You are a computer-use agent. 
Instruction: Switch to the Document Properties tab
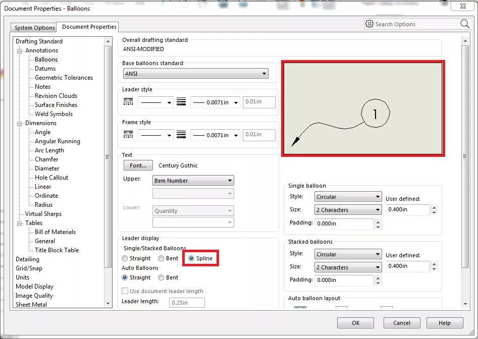pos(89,27)
